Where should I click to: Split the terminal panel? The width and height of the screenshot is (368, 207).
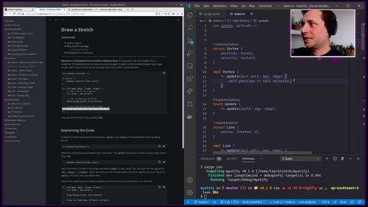(335, 159)
